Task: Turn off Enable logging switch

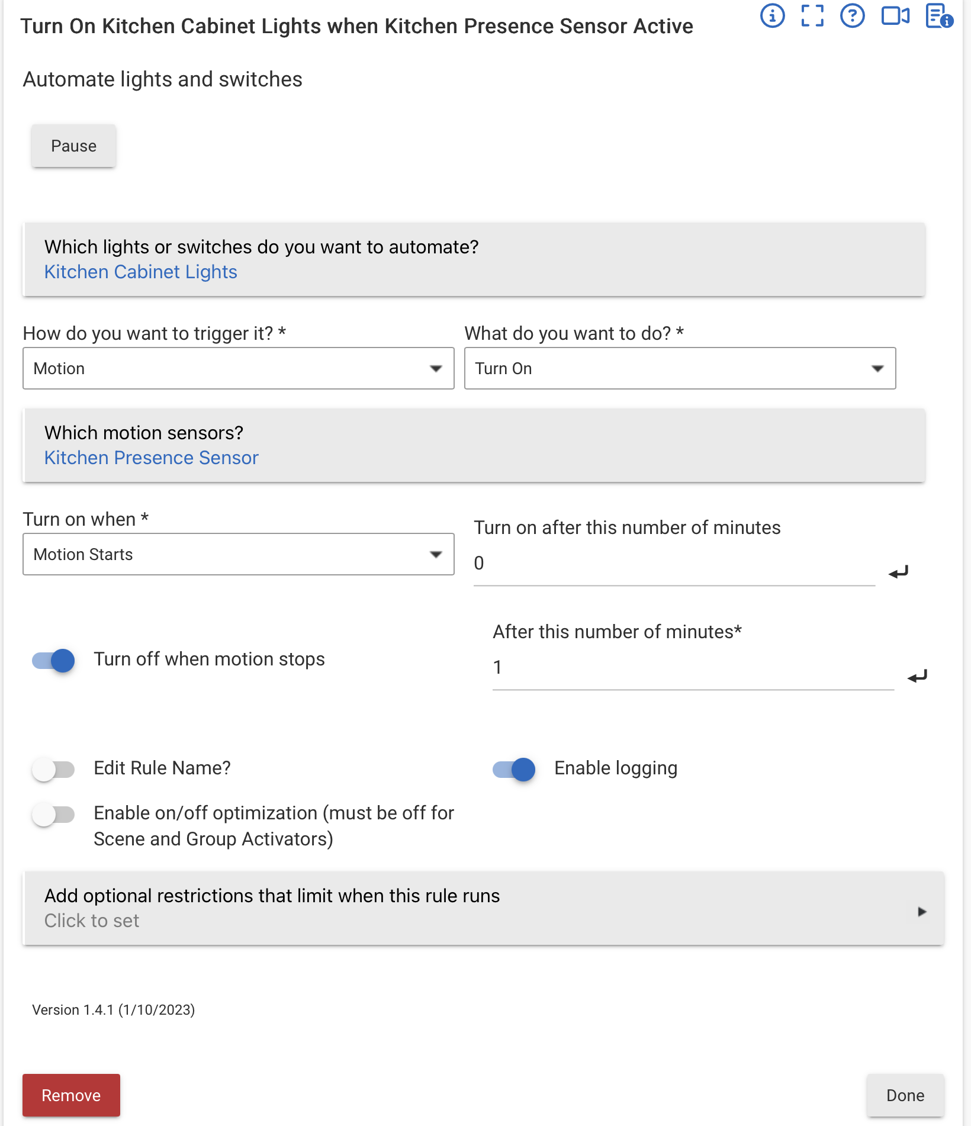Action: pyautogui.click(x=514, y=769)
